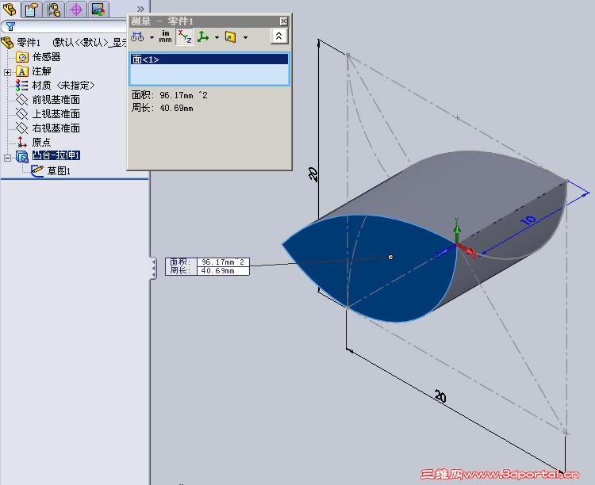Select the 上视基准面 top plane
Viewport: 595px width, 485px height.
[x=56, y=114]
